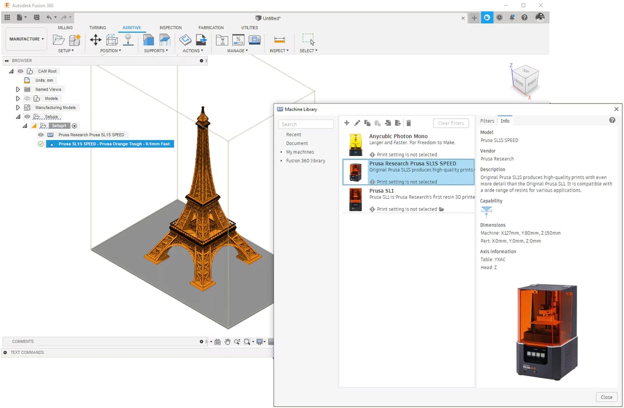Click the Export build file icon
The width and height of the screenshot is (624, 408).
pos(201,40)
